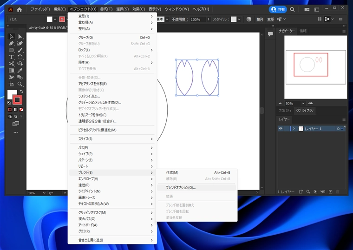Open opacity 100% arrow
The height and width of the screenshot is (250, 353).
[209, 20]
